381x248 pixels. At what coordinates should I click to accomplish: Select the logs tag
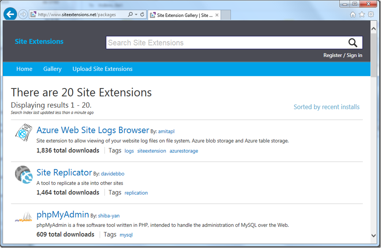(x=129, y=151)
